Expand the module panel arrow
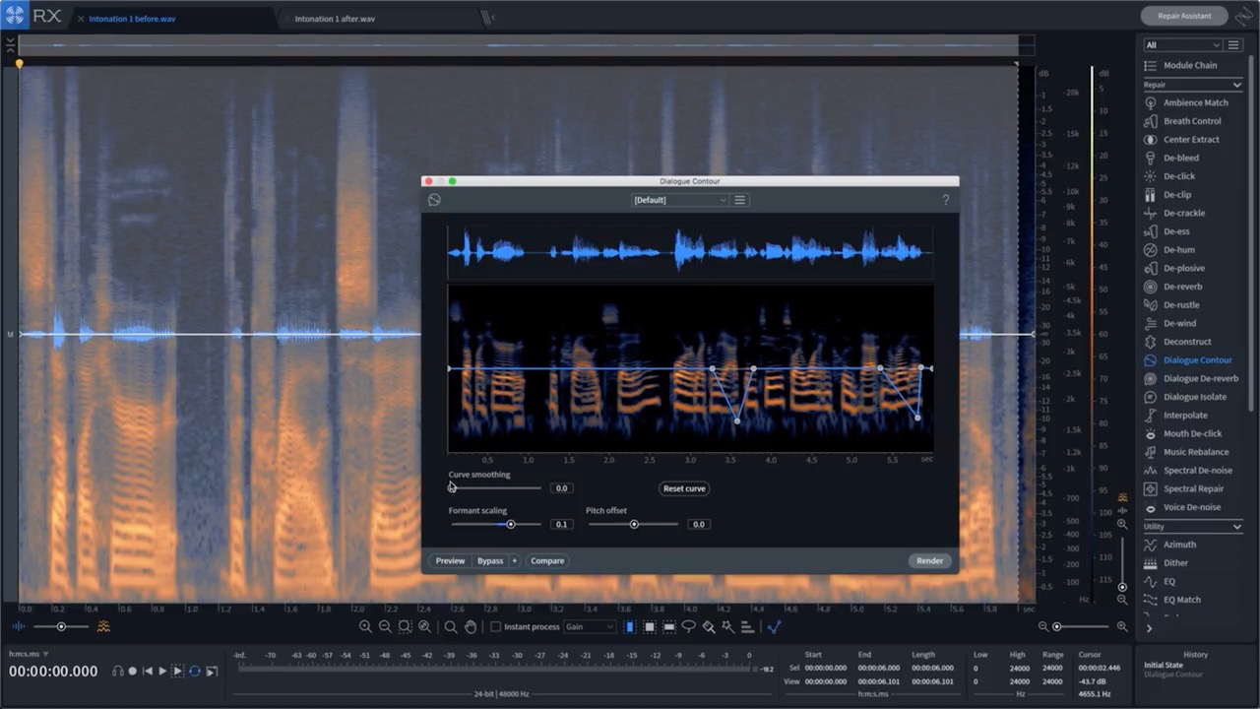This screenshot has width=1260, height=709. click(x=1149, y=628)
